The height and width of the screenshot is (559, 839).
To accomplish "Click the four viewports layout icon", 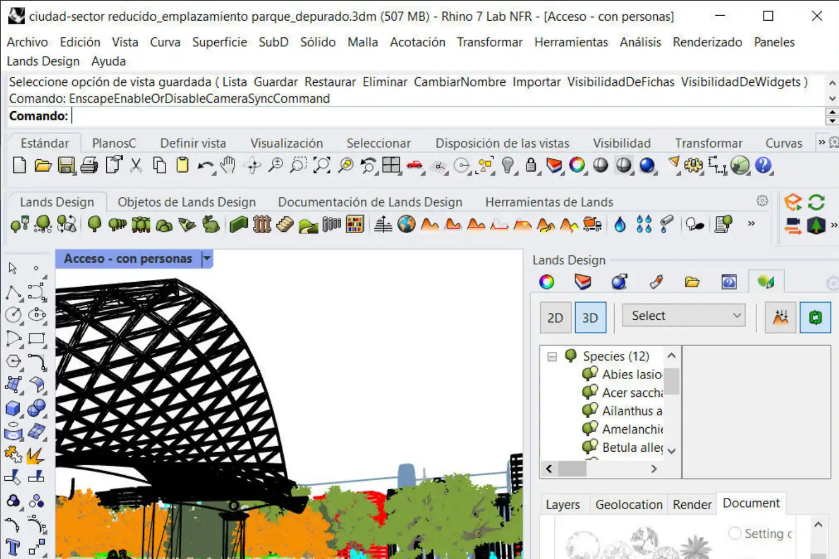I will 391,165.
